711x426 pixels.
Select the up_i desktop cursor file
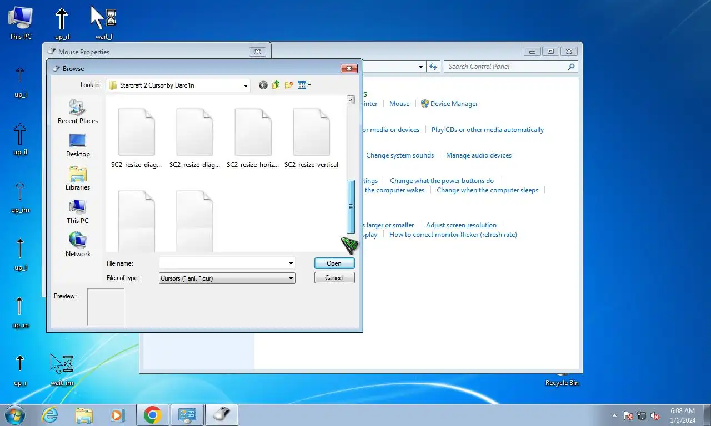pyautogui.click(x=20, y=82)
